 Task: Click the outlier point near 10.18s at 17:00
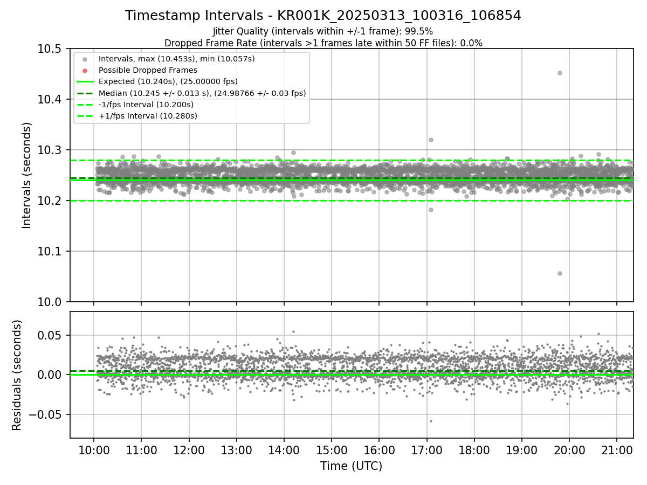pyautogui.click(x=431, y=210)
